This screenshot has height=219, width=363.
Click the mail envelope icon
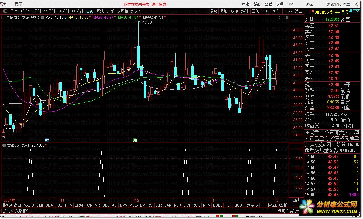[x=291, y=4]
